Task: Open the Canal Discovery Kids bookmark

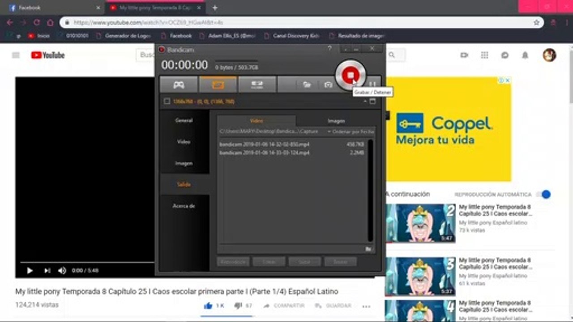Action: (292, 36)
